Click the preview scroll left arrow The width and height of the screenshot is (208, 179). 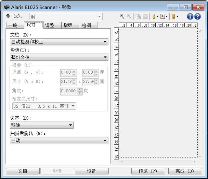pos(122,162)
